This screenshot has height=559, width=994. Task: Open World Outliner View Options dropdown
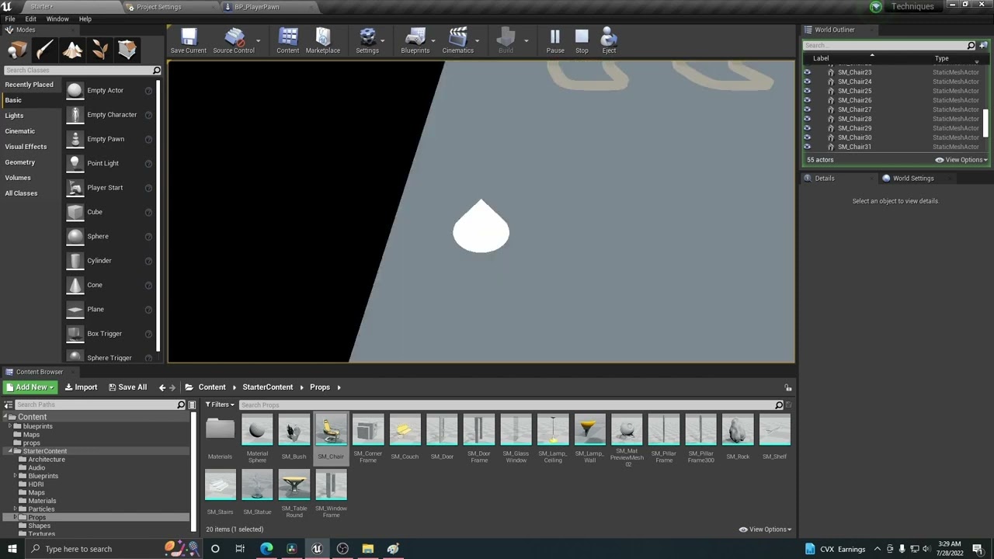(x=961, y=160)
